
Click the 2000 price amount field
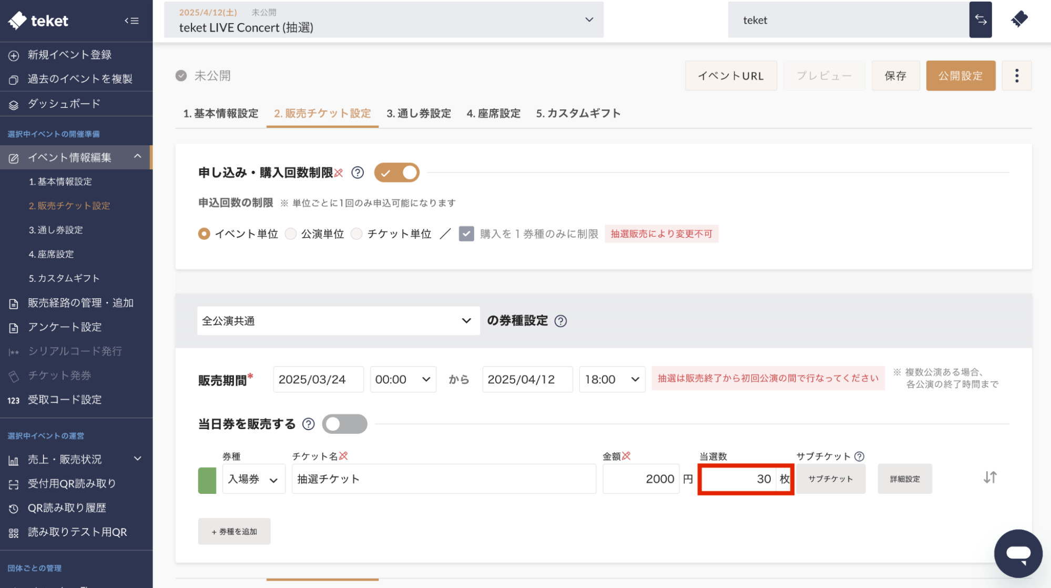[641, 479]
